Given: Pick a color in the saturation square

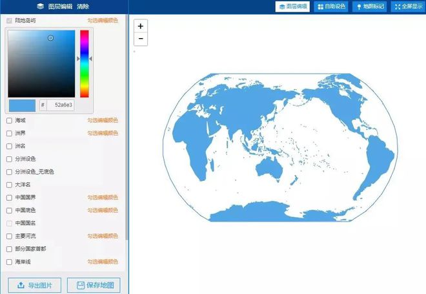Looking at the screenshot, I should click(x=41, y=63).
